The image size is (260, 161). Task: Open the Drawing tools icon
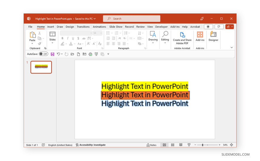click(153, 34)
